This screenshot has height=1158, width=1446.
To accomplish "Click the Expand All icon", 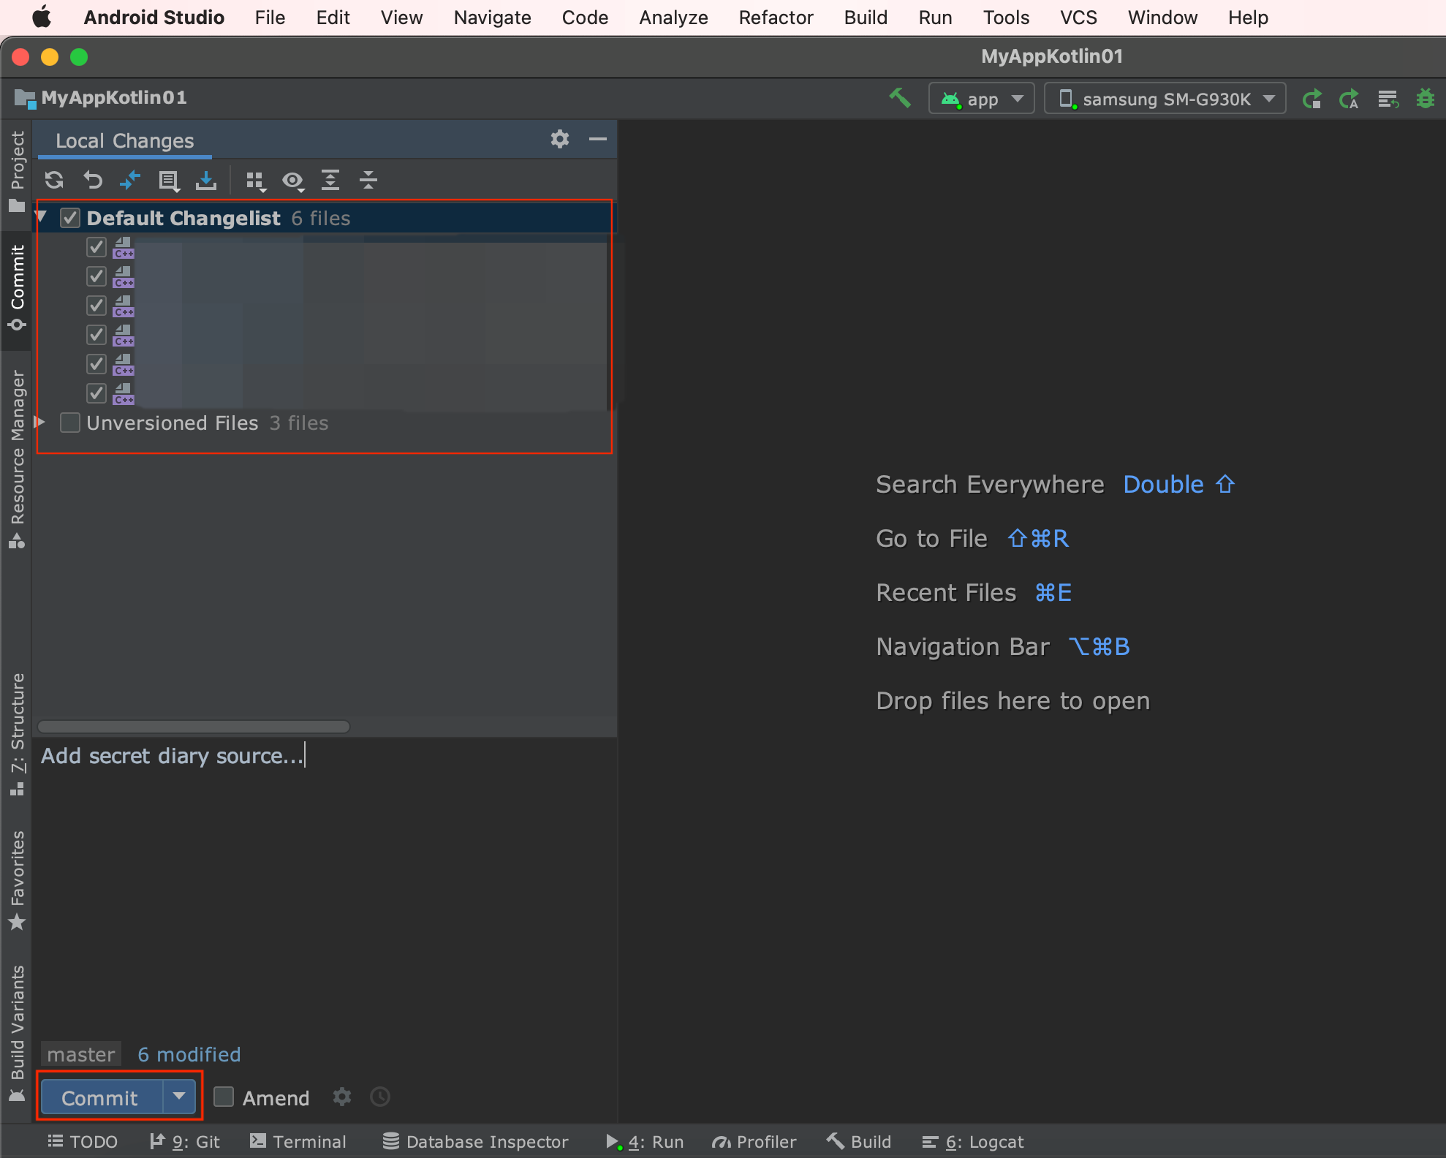I will (330, 180).
